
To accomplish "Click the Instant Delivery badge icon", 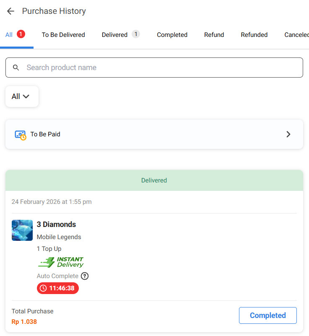I will (61, 262).
